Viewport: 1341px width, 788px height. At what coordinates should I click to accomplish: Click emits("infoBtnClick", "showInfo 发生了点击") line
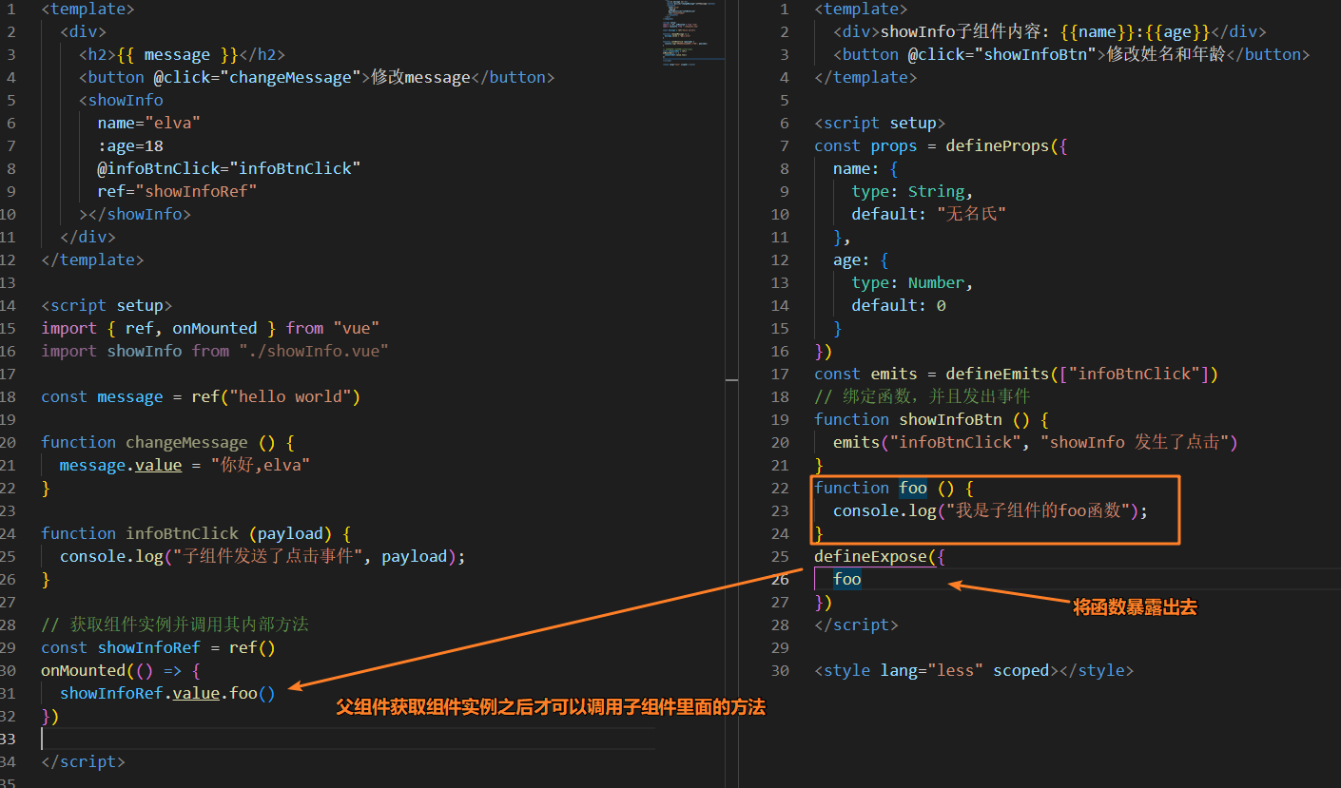(1036, 442)
